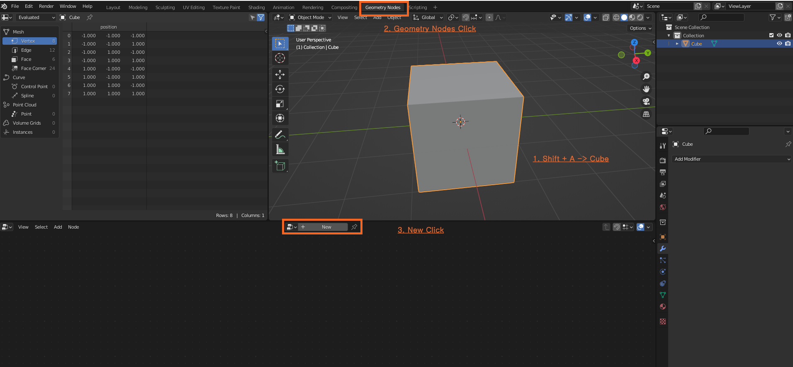The height and width of the screenshot is (367, 793).
Task: Open the Render menu
Action: 46,6
